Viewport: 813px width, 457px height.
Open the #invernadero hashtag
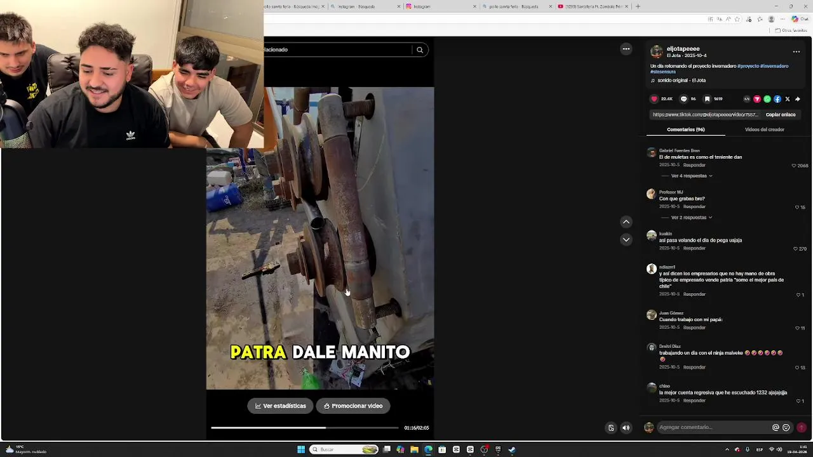click(774, 66)
